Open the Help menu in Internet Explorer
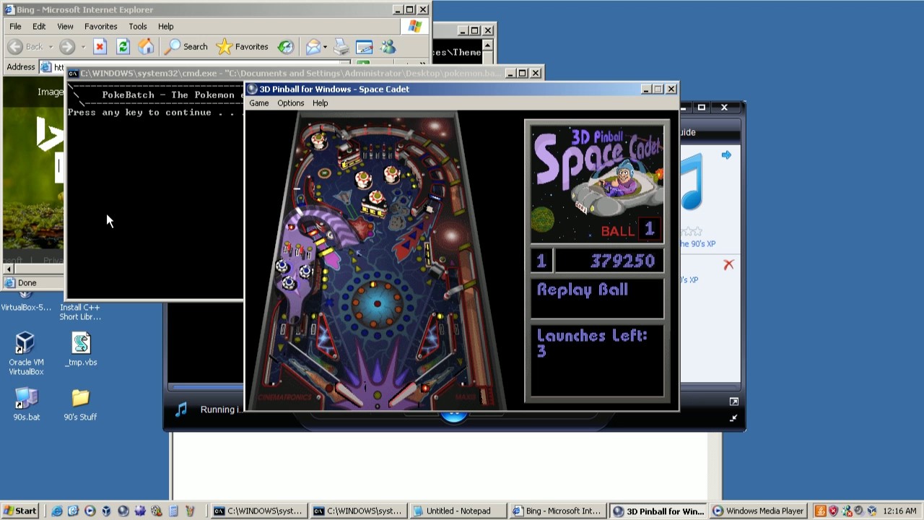Viewport: 924px width, 520px height. 165,26
